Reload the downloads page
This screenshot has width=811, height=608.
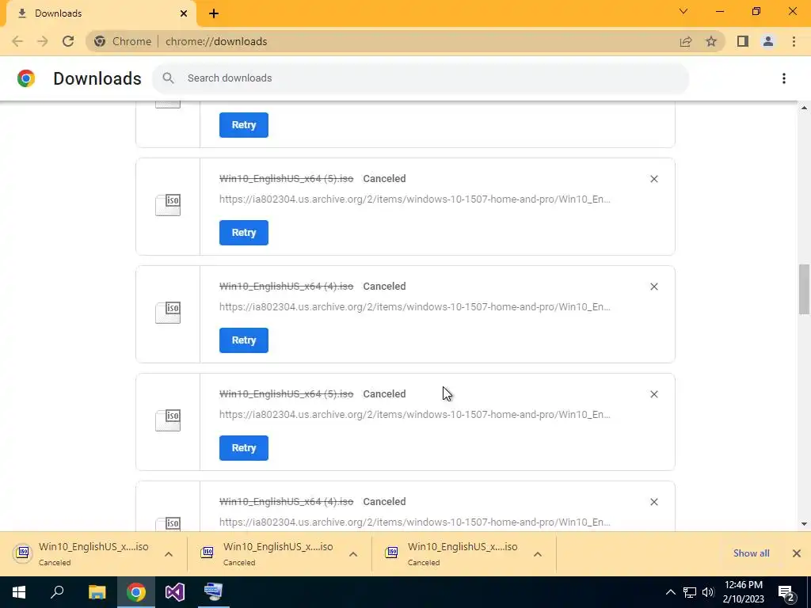[x=68, y=41]
